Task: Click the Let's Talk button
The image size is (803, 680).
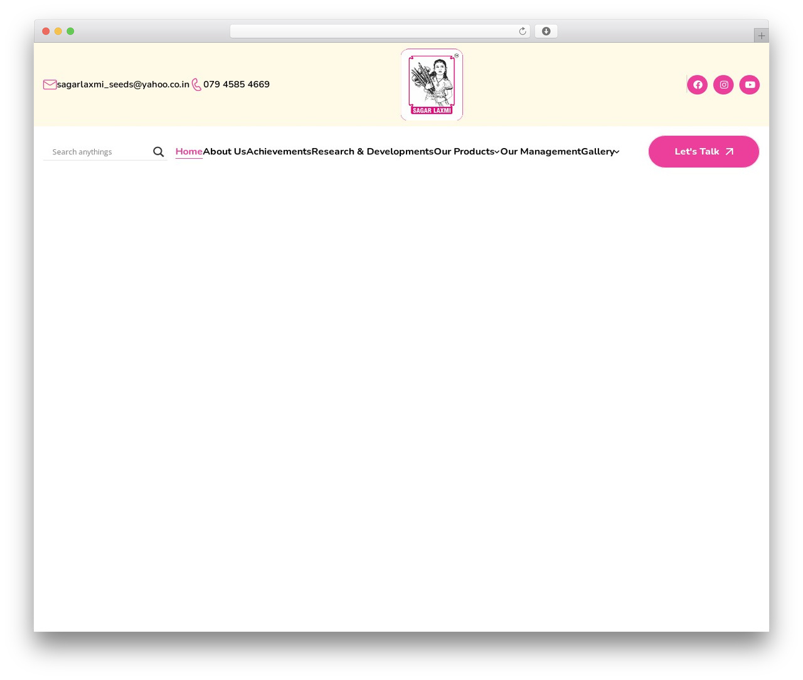Action: point(704,152)
